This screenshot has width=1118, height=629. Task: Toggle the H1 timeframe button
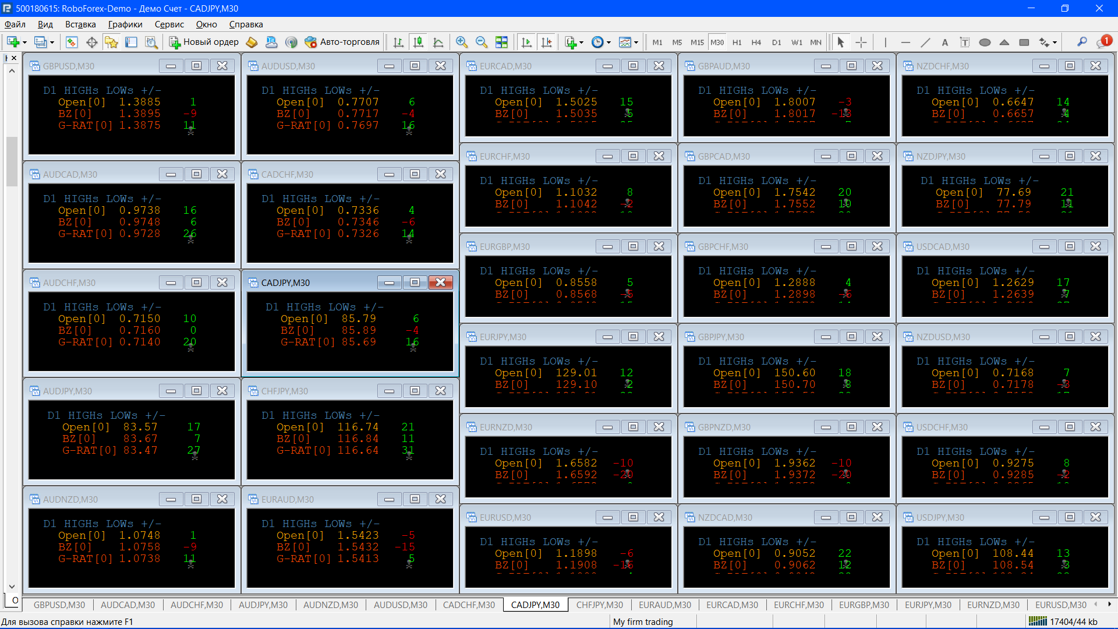click(737, 42)
